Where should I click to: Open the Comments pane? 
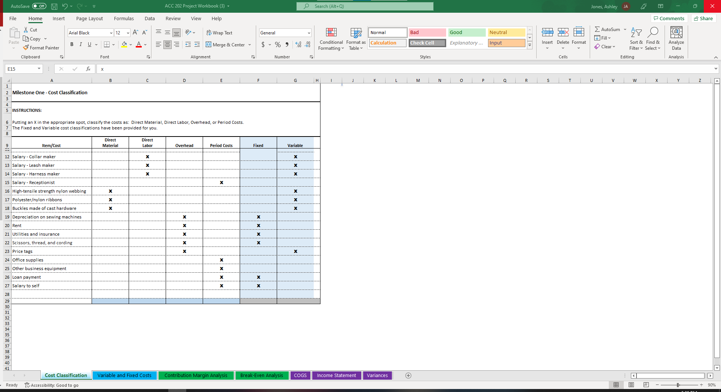tap(669, 18)
